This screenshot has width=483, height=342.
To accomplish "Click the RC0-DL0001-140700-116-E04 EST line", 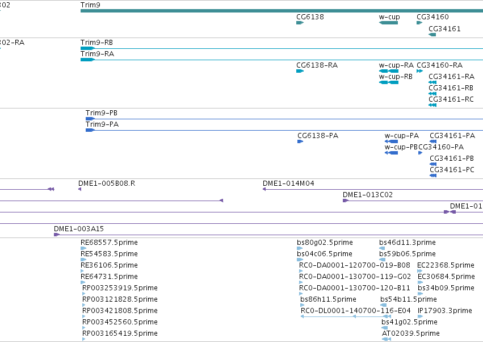I will click(x=346, y=316).
